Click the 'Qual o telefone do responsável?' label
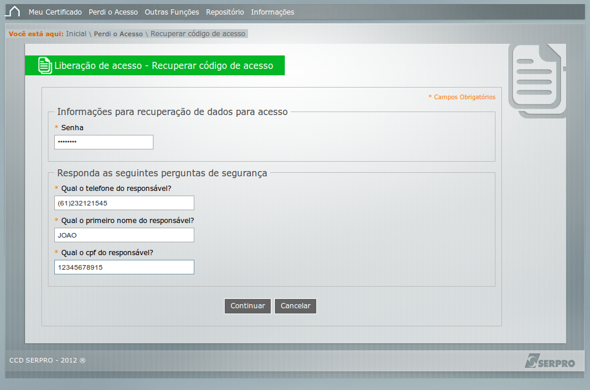This screenshot has width=590, height=390. (x=116, y=189)
